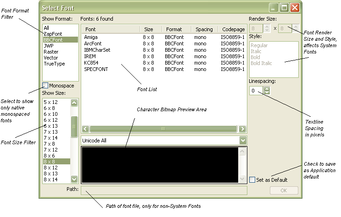Sort list by Spacing column header

[203, 29]
